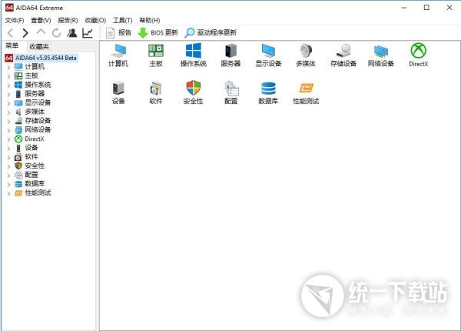This screenshot has width=461, height=331.
Task: Switch to the 菜单 tab
Action: click(x=12, y=45)
